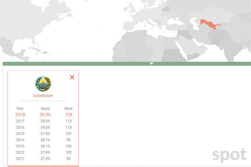Select the '2017 year entry
The height and width of the screenshot is (167, 251).
[20, 121]
